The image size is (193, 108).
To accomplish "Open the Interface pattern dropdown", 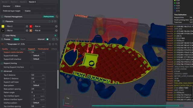I will click(38, 103).
